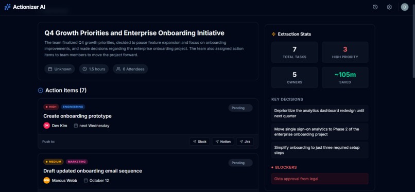Select the decision about deprioritizing analytics dashboard
Image resolution: width=415 pixels, height=192 pixels.
(320, 113)
